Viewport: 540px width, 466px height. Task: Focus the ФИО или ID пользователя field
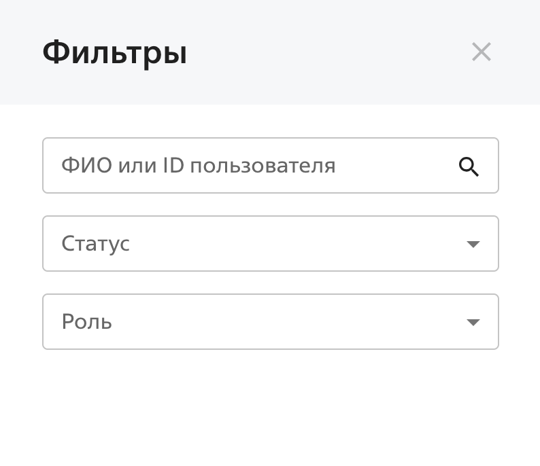coord(252,166)
